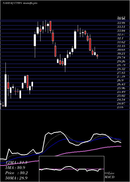Click inside the MACD inset chart panel
The image size is (130, 182).
71,169
